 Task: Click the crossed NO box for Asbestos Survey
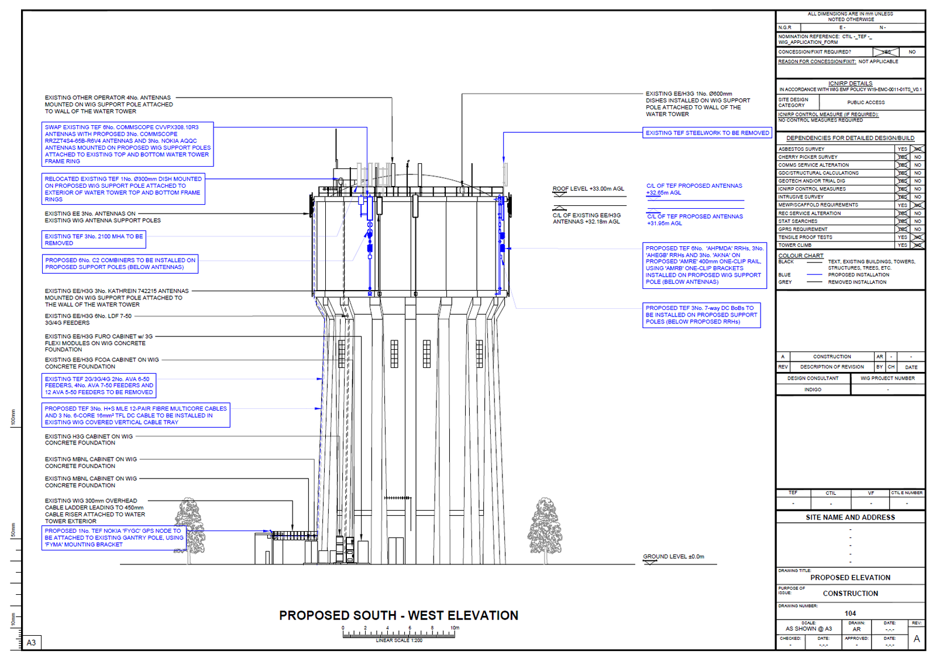pos(917,149)
